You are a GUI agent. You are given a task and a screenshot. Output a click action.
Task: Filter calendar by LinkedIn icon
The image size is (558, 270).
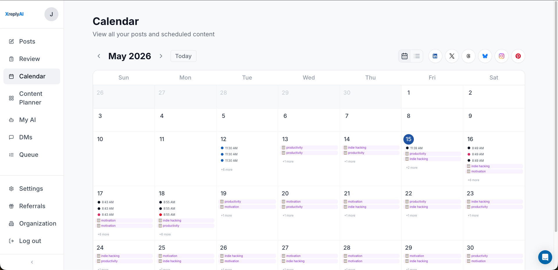pos(435,56)
